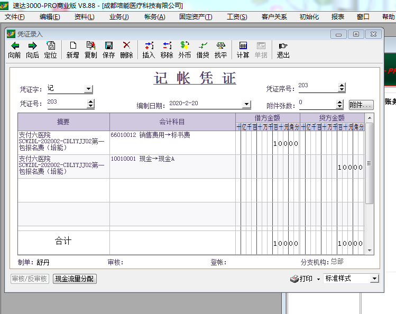Click the 速达3000 application title icon

pos(4,5)
